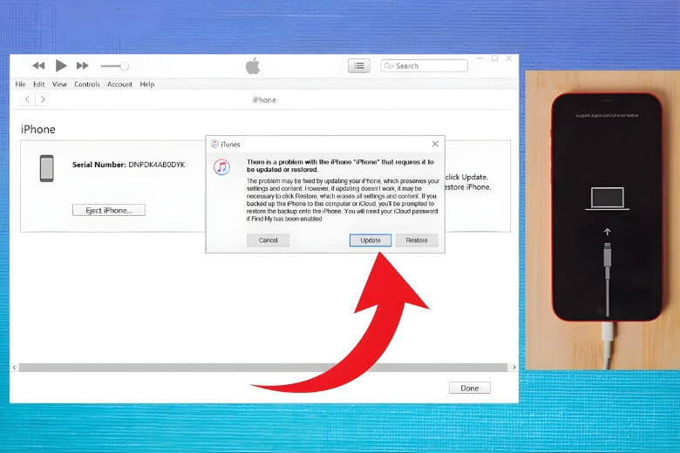
Task: Click the Done button
Action: tap(470, 388)
